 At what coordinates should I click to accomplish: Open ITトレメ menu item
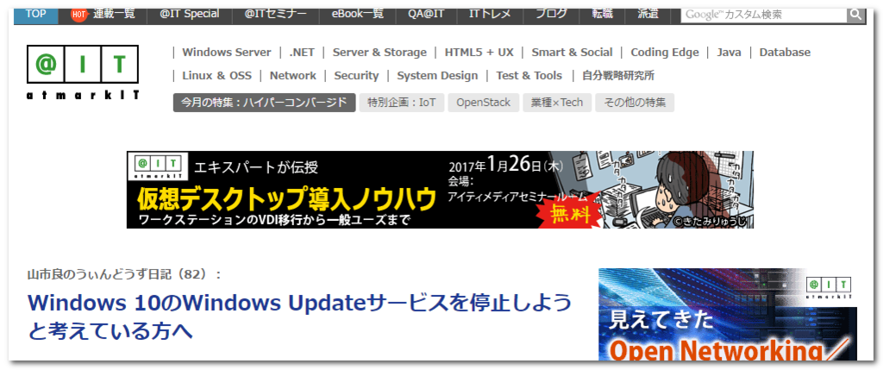[490, 14]
